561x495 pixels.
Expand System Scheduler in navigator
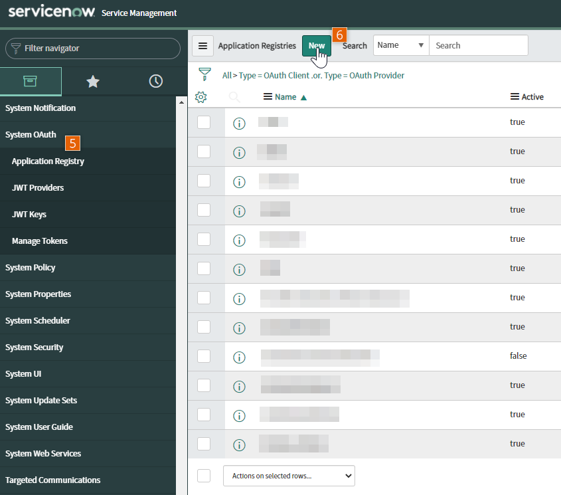[x=38, y=320]
